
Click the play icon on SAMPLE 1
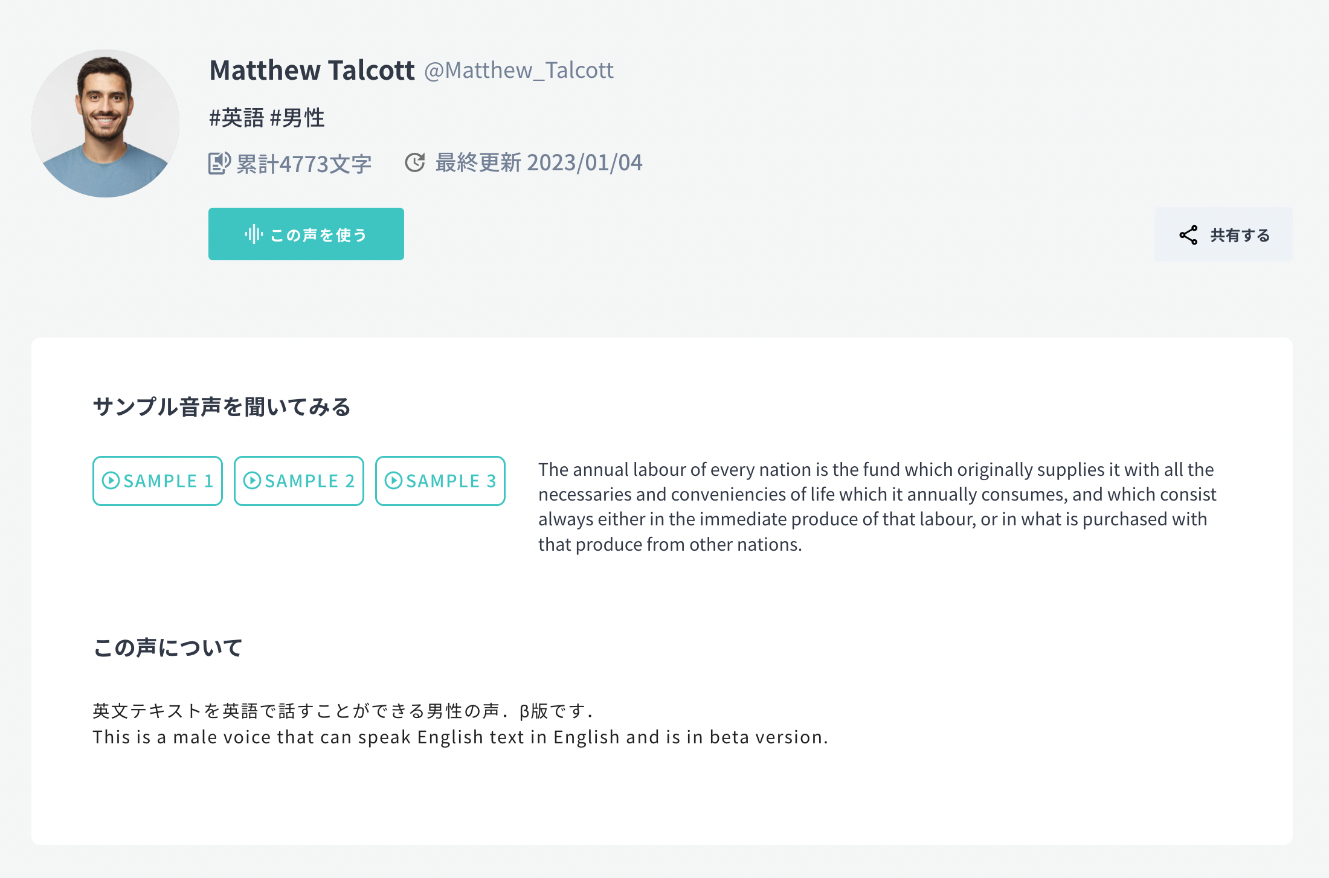(x=111, y=481)
